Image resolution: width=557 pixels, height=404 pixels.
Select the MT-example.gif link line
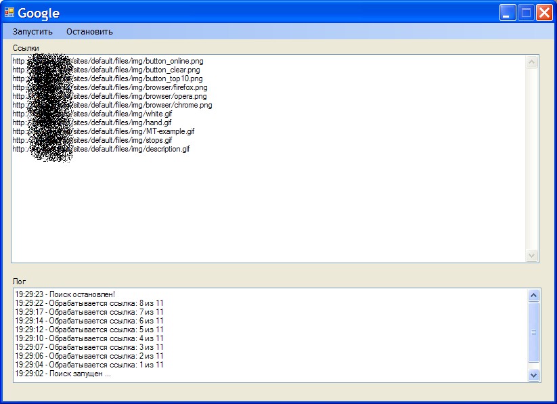point(104,131)
